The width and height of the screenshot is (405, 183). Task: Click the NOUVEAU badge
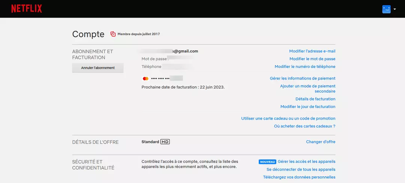point(267,162)
